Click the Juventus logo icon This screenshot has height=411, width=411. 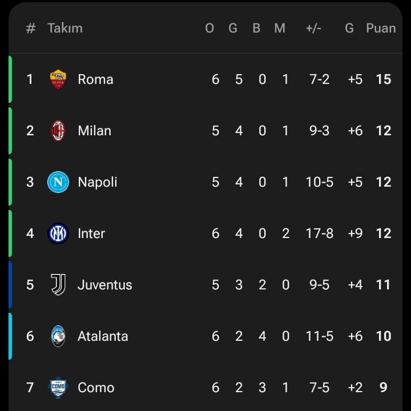[58, 285]
